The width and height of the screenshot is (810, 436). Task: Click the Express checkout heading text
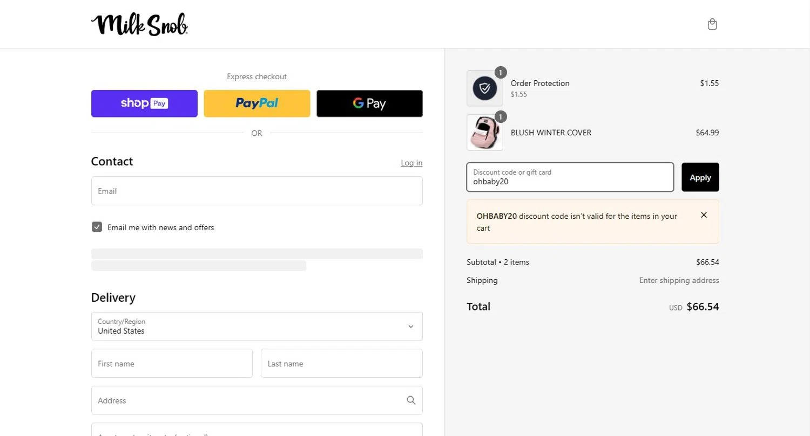click(257, 77)
